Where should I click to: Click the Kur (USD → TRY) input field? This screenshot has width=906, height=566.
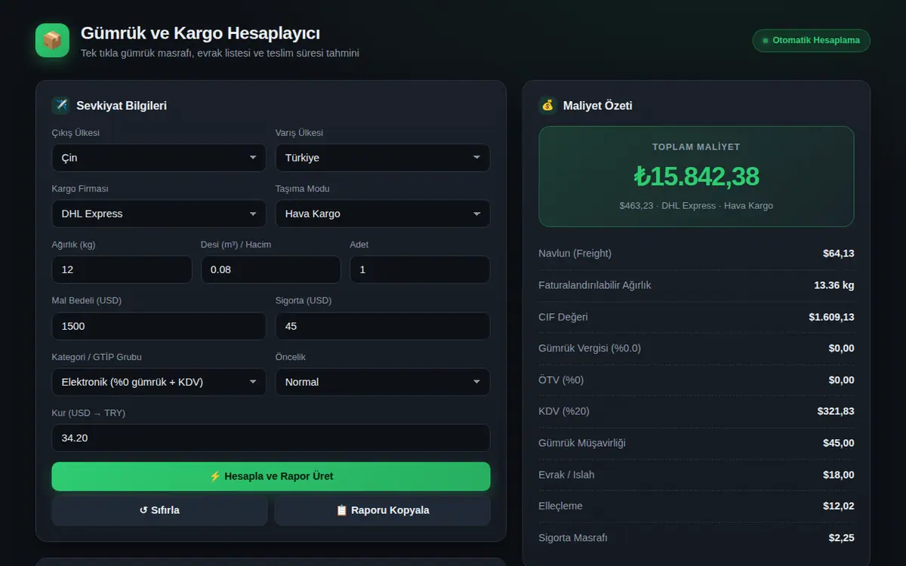tap(271, 438)
